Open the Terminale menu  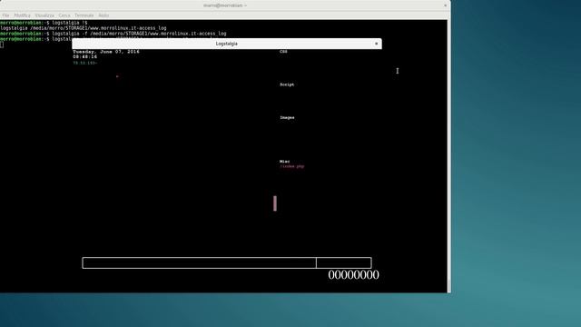coord(84,15)
